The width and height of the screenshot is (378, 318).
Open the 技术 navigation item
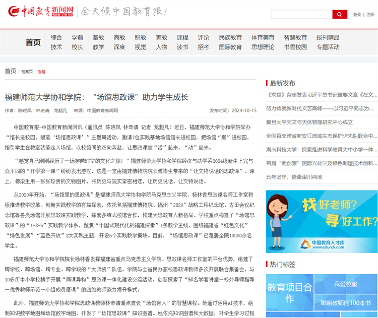click(56, 47)
